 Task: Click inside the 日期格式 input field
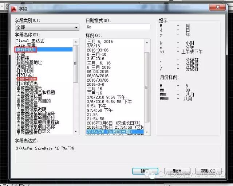(x=118, y=27)
